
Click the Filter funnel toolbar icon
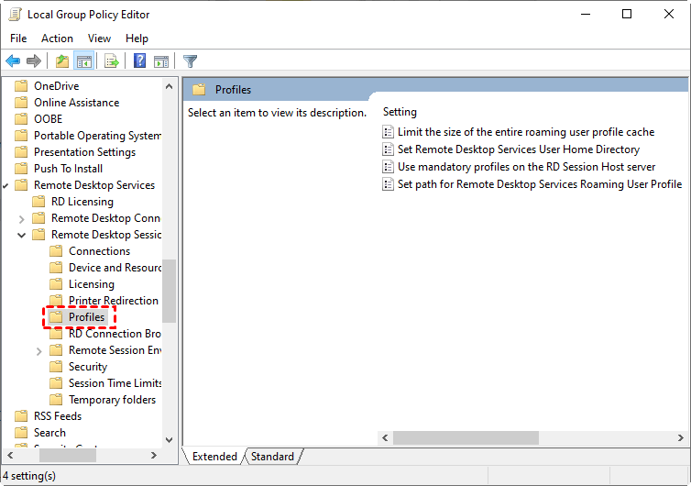[x=190, y=61]
